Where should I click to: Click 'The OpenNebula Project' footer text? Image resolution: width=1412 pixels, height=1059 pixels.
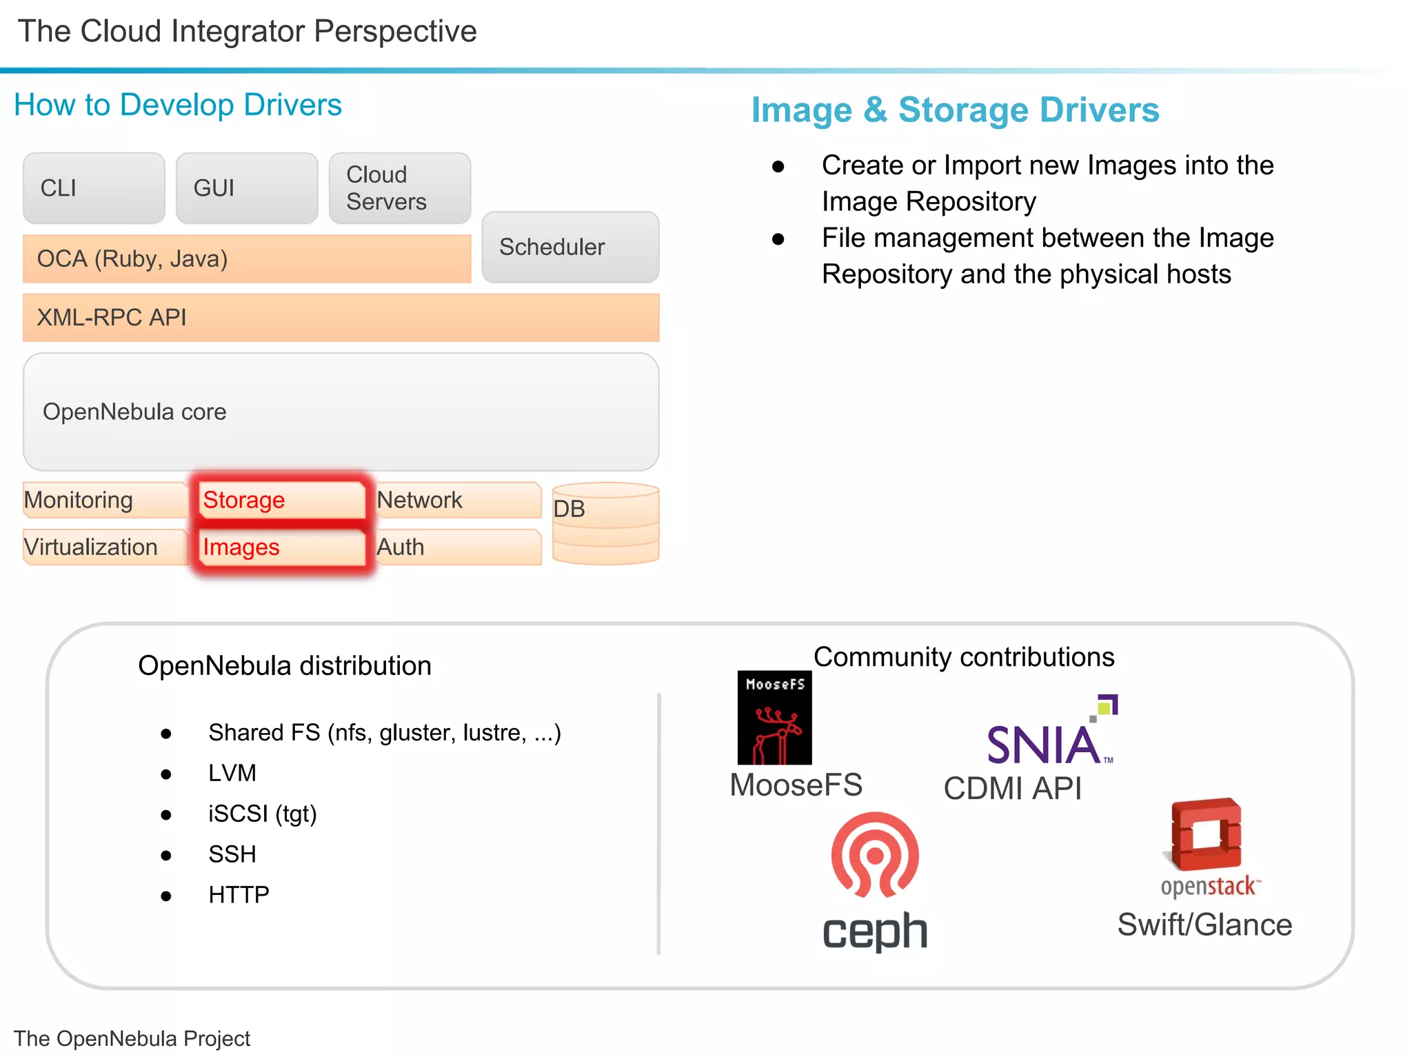[x=132, y=1038]
